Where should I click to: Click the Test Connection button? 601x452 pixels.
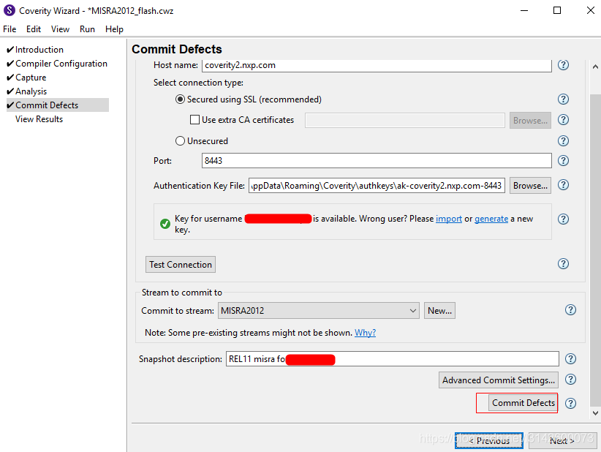[x=181, y=265]
